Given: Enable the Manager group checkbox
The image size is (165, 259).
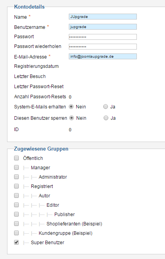Looking at the screenshot, I should point(16,167).
